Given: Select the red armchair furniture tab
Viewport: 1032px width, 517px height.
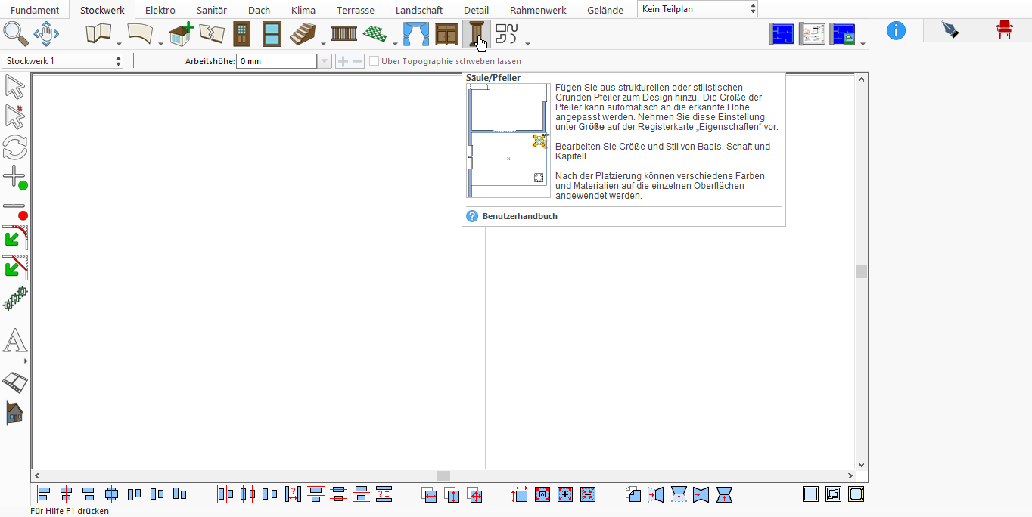Looking at the screenshot, I should click(1005, 30).
